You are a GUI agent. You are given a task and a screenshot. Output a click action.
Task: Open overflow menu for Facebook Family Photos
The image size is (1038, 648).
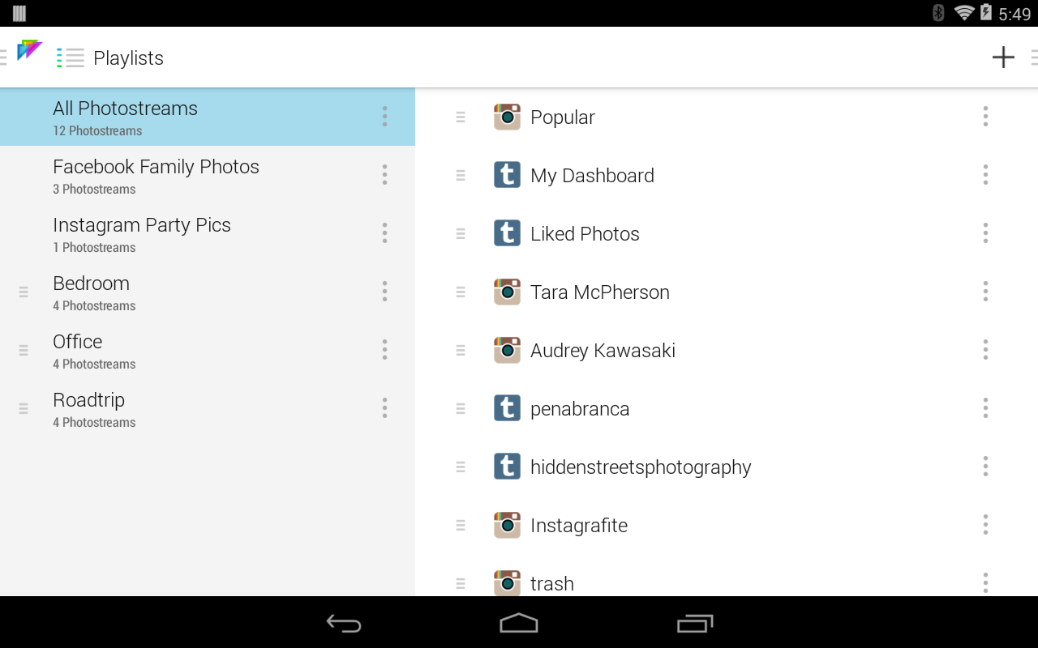point(384,175)
